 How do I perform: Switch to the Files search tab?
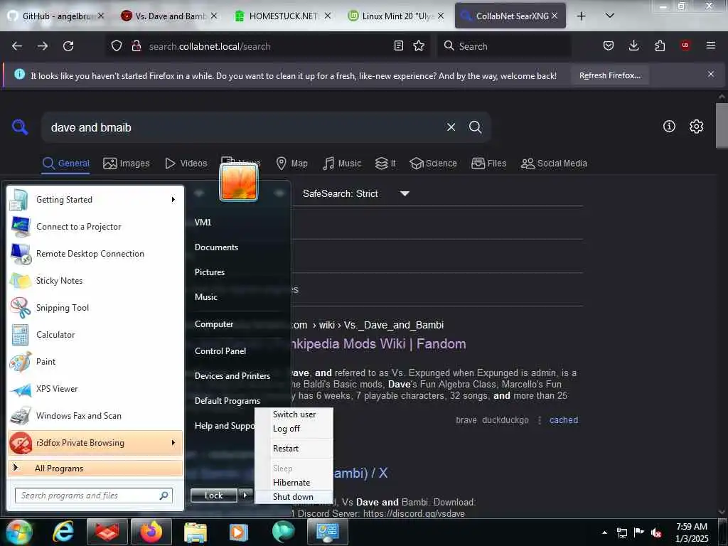(x=488, y=164)
